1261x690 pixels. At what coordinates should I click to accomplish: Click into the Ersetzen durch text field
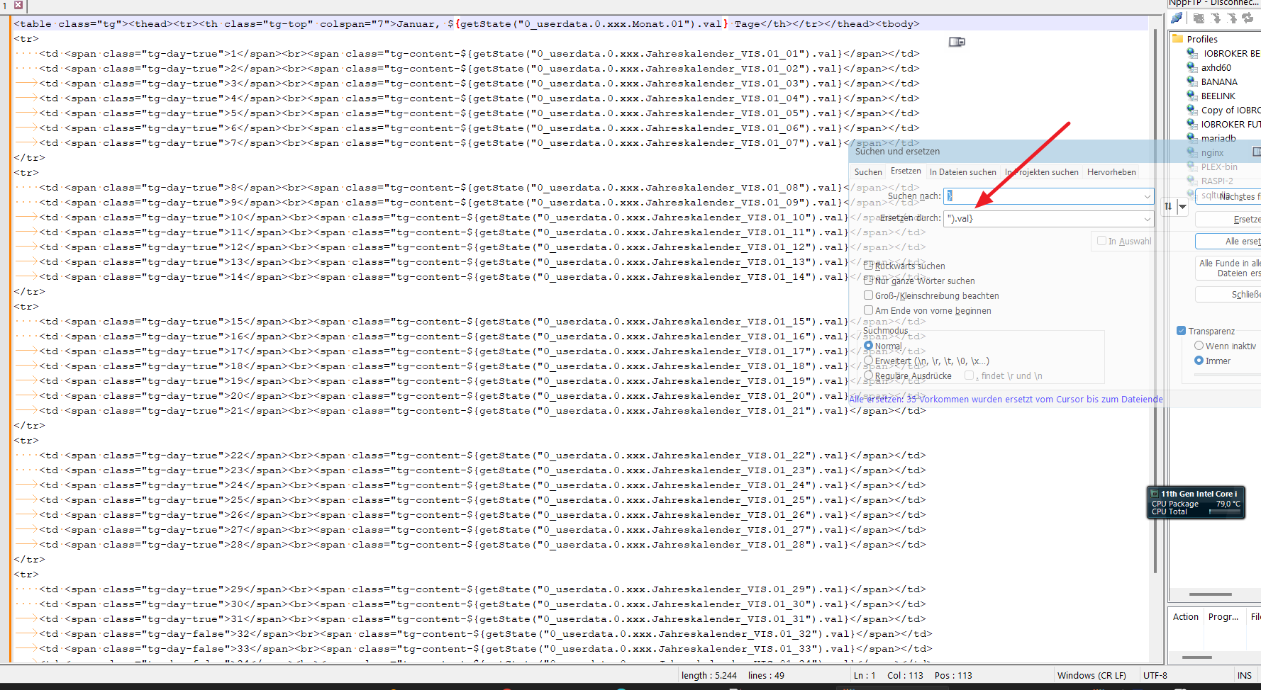1043,219
